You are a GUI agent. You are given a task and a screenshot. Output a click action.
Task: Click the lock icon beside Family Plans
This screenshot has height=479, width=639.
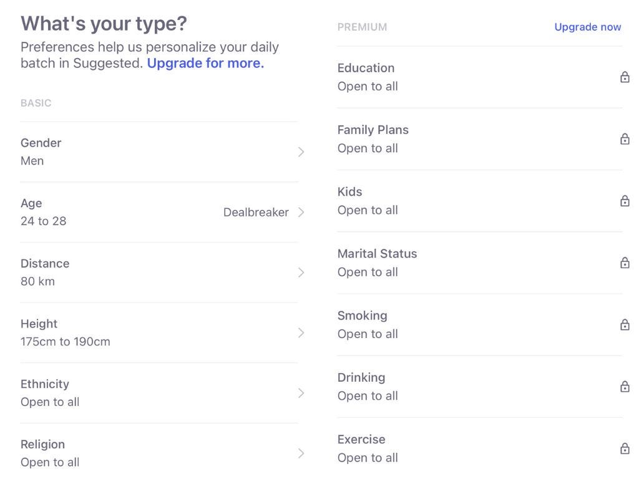[x=625, y=138]
